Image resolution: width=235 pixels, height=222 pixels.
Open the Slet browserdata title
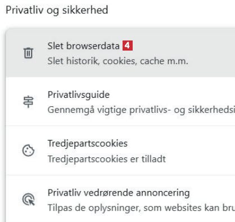83,46
